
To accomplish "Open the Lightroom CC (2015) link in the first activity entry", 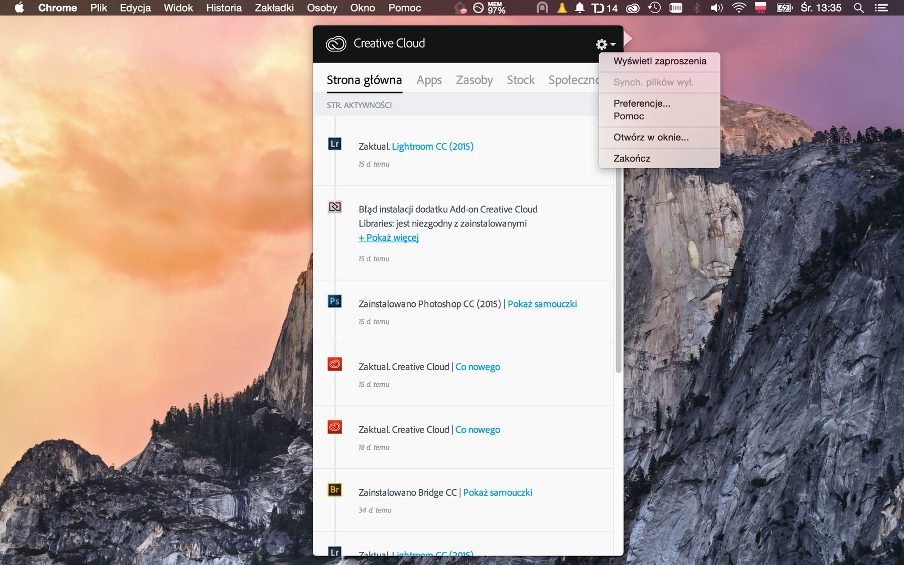I will pos(433,146).
